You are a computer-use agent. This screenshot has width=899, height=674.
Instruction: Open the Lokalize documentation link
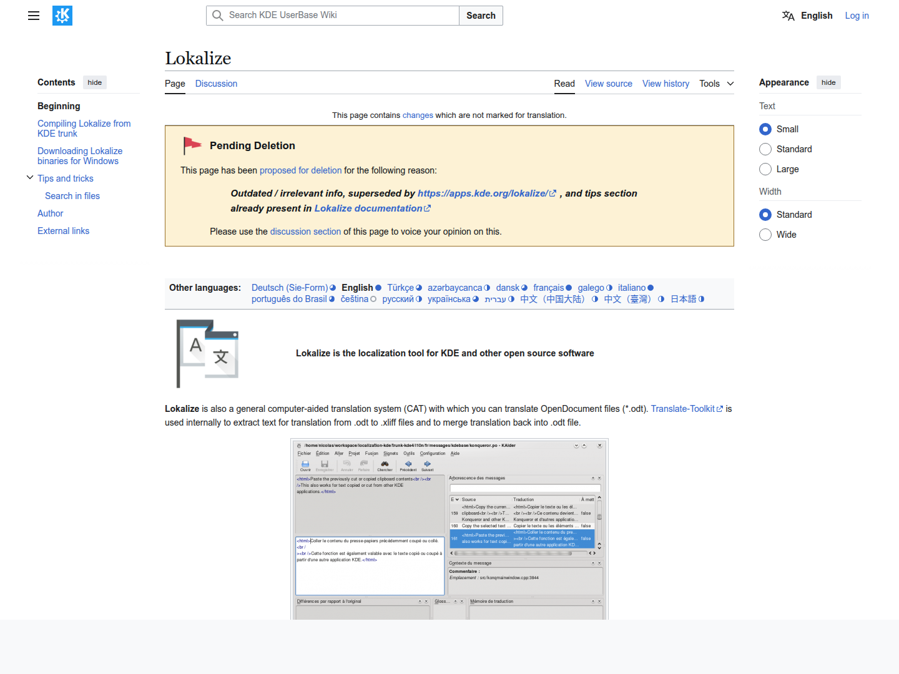pos(372,208)
